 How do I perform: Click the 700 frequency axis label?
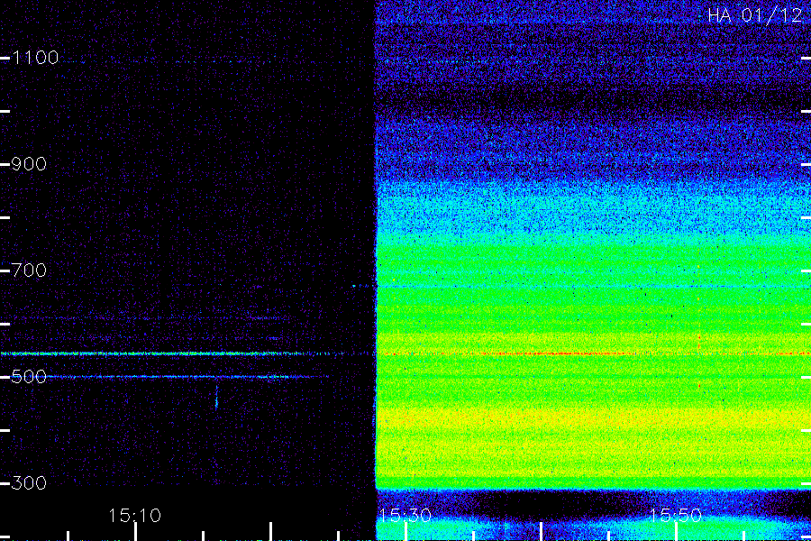29,270
